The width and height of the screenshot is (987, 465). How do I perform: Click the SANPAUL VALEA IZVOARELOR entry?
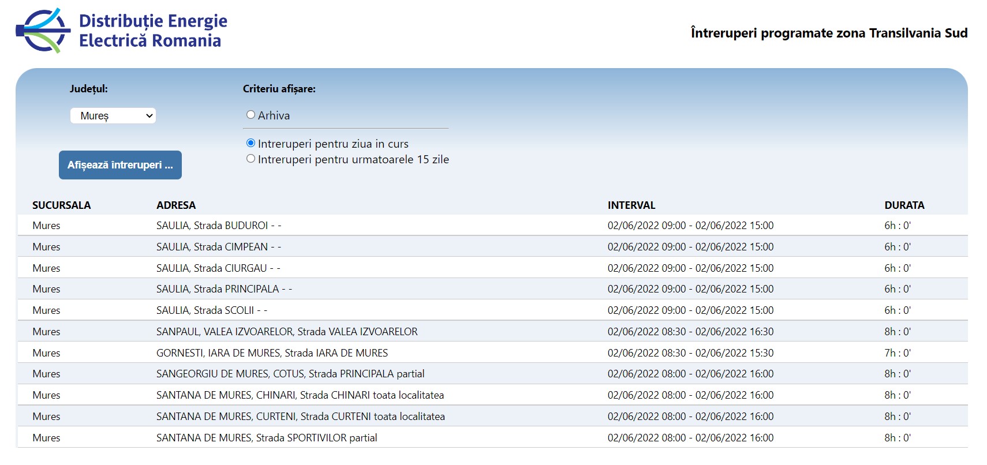287,332
